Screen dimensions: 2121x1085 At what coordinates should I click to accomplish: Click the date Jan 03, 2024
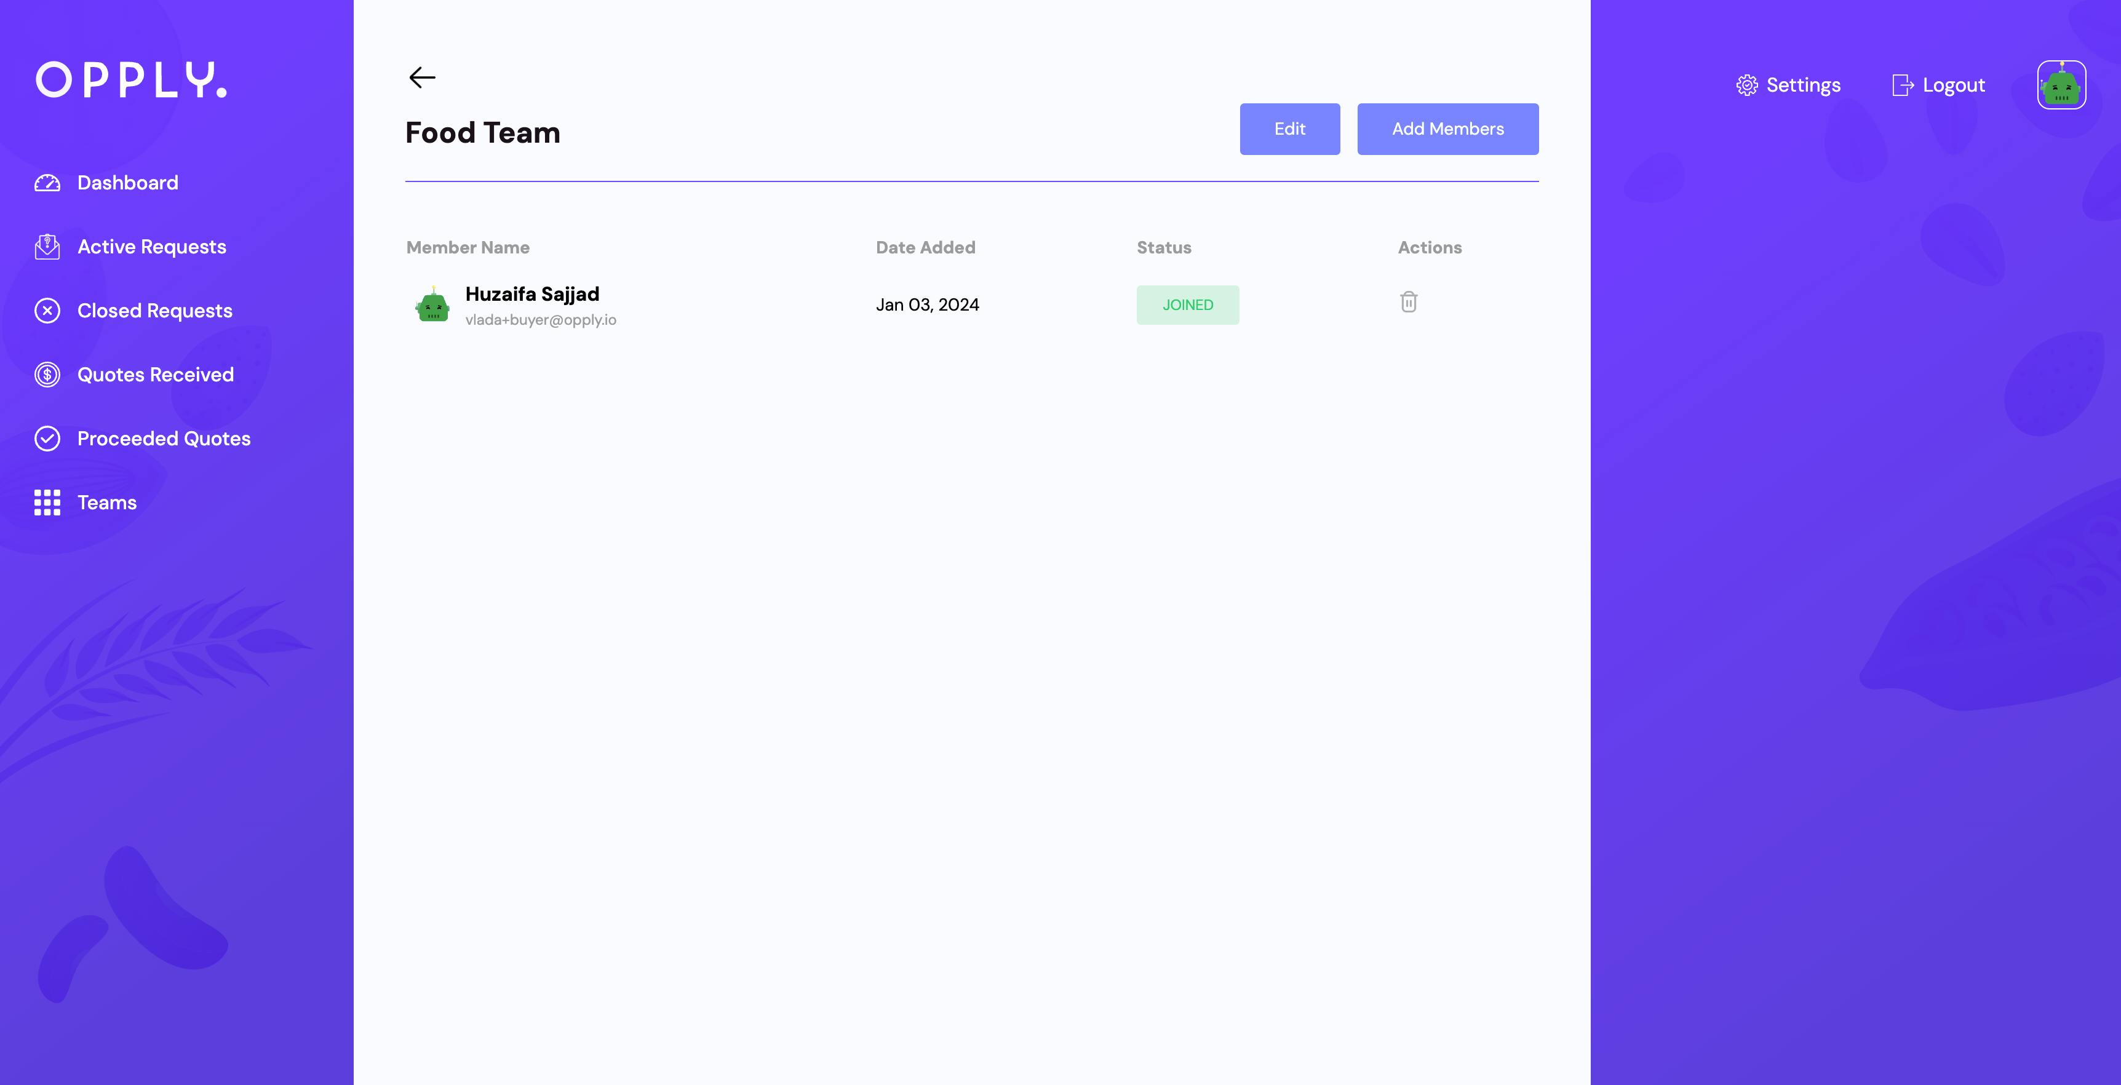928,304
